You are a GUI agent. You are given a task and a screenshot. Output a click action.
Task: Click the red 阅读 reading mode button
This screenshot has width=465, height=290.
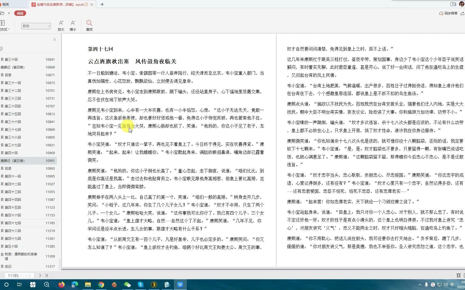click(20, 13)
